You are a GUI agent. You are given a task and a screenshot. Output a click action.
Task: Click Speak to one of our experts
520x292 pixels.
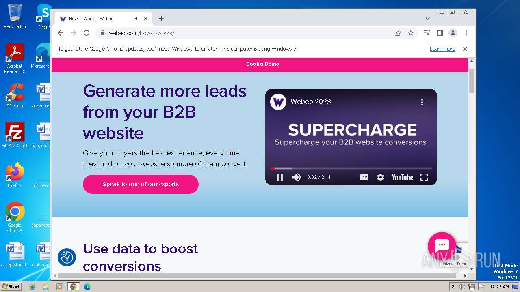pos(141,184)
